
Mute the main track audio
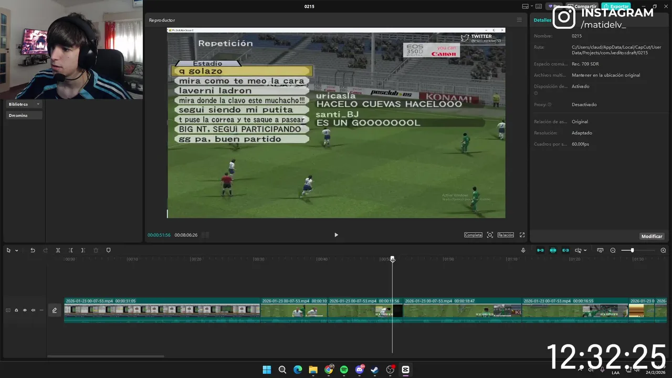[33, 310]
